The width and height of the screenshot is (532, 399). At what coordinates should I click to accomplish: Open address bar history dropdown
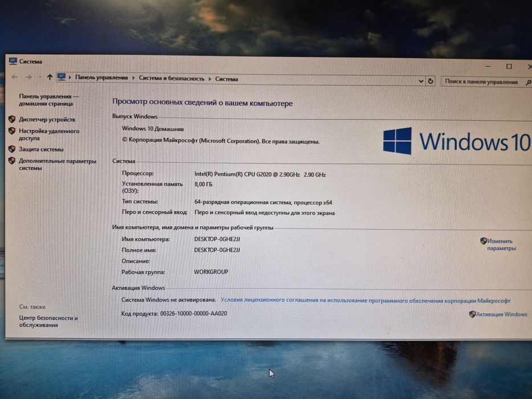421,81
